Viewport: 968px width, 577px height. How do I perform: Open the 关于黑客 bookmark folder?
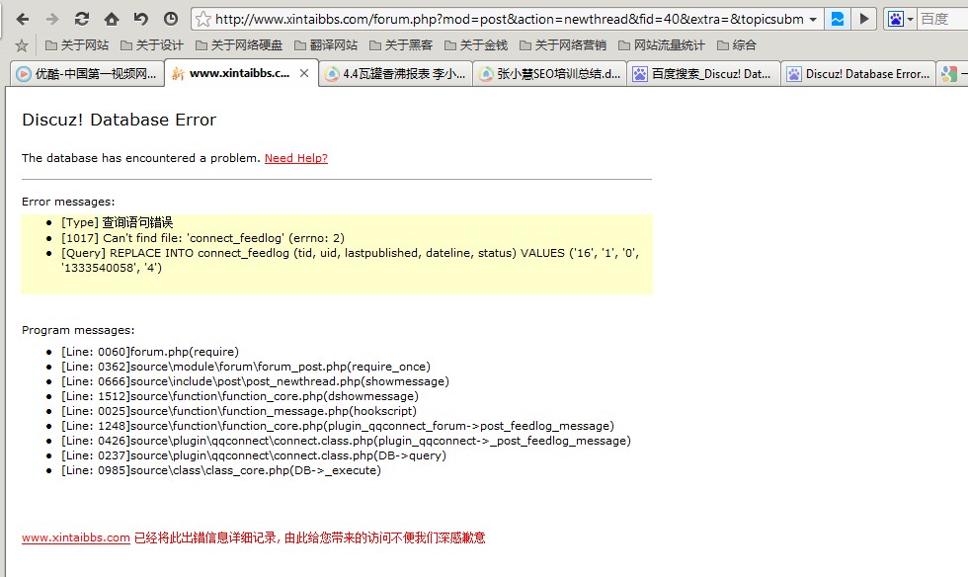401,45
